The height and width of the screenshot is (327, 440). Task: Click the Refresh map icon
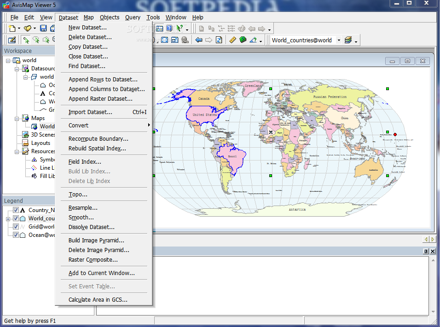(219, 40)
